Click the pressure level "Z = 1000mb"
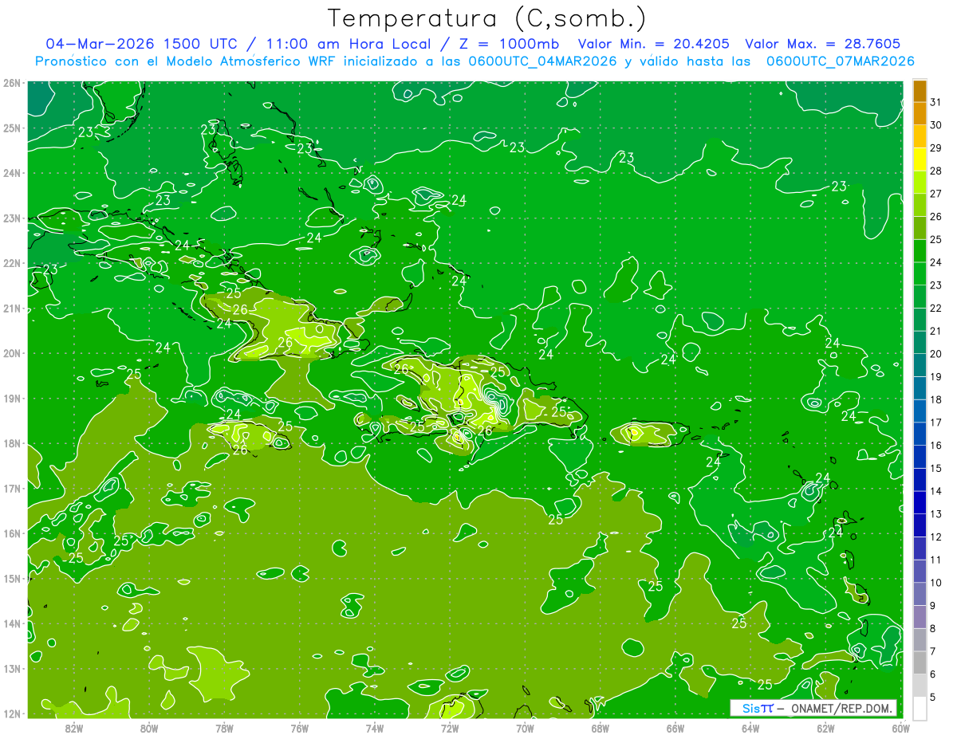Viewport: 957px width, 739px height. (x=510, y=44)
